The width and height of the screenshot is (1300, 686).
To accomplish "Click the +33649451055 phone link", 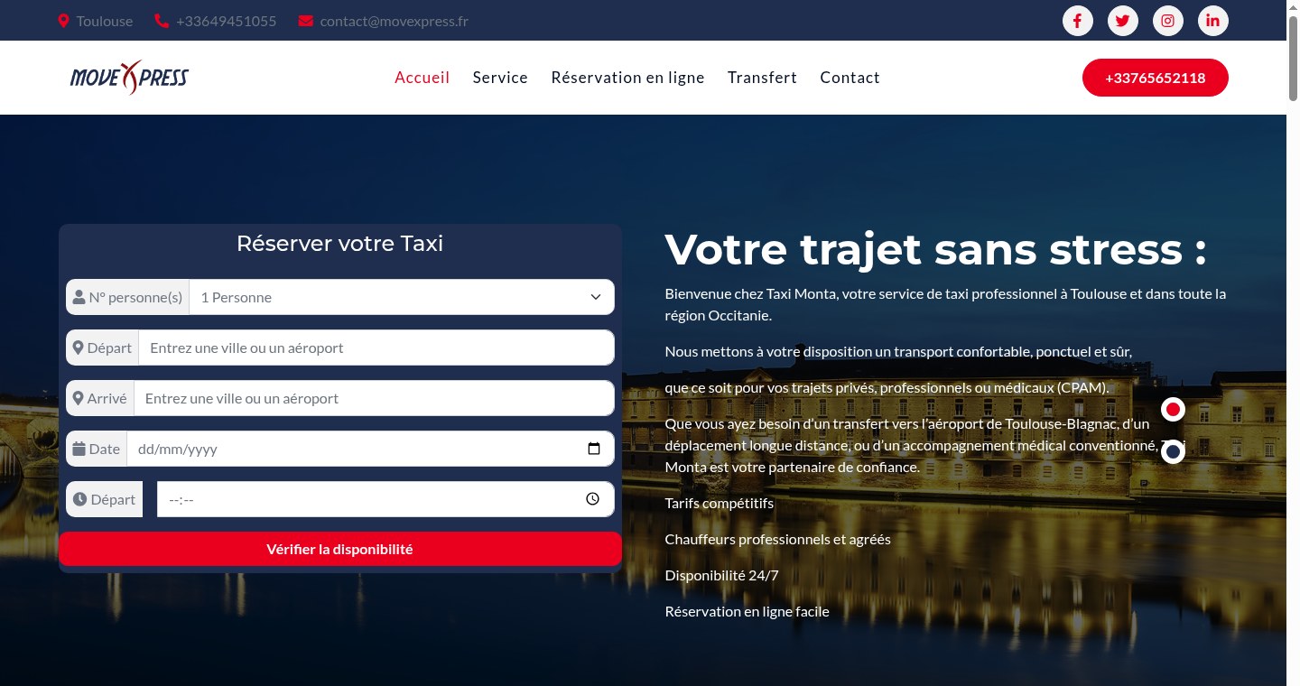I will click(x=227, y=21).
